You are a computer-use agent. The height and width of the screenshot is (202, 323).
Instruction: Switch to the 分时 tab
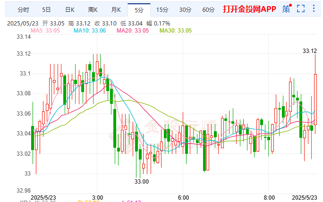click(x=23, y=10)
